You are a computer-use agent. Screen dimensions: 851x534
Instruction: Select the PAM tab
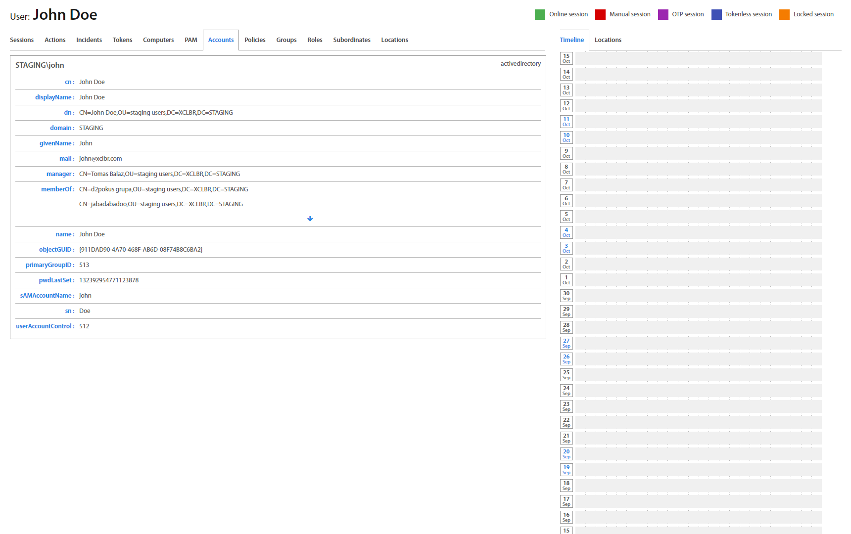[x=191, y=40]
